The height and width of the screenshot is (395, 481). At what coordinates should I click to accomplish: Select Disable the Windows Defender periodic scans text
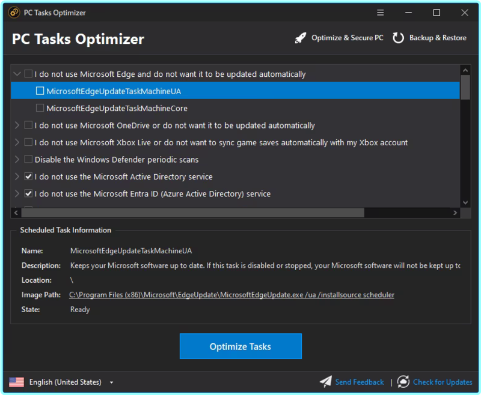tap(117, 160)
